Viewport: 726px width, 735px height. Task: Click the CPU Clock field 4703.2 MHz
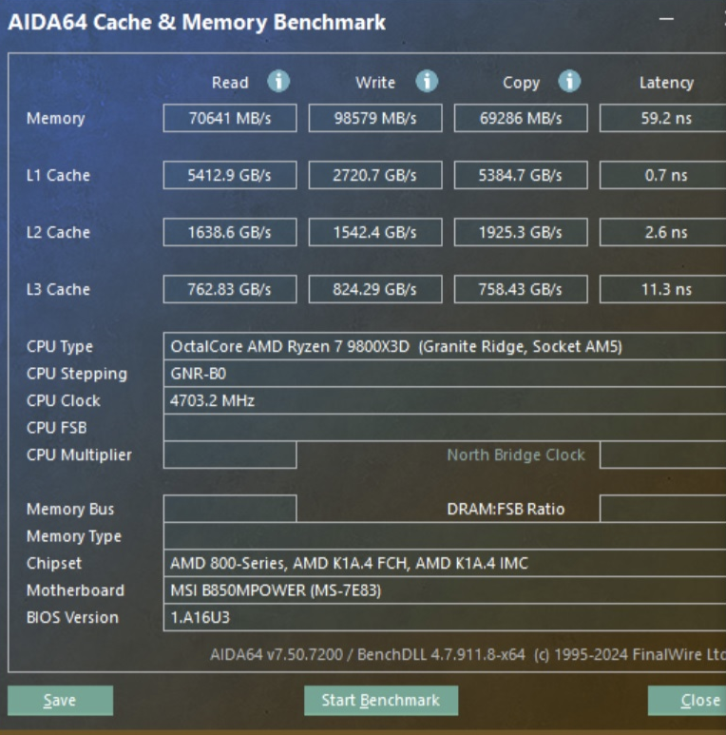click(x=445, y=401)
